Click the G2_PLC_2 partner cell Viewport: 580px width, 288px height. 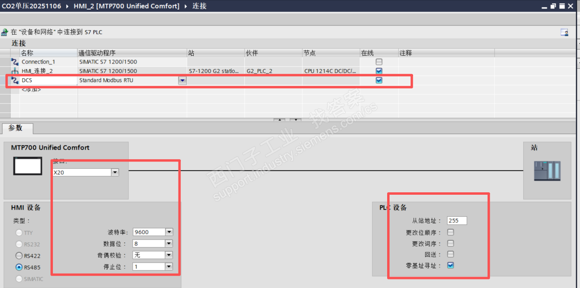coord(273,71)
